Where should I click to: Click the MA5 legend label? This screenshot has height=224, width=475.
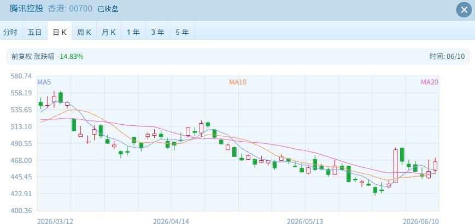[x=44, y=82]
